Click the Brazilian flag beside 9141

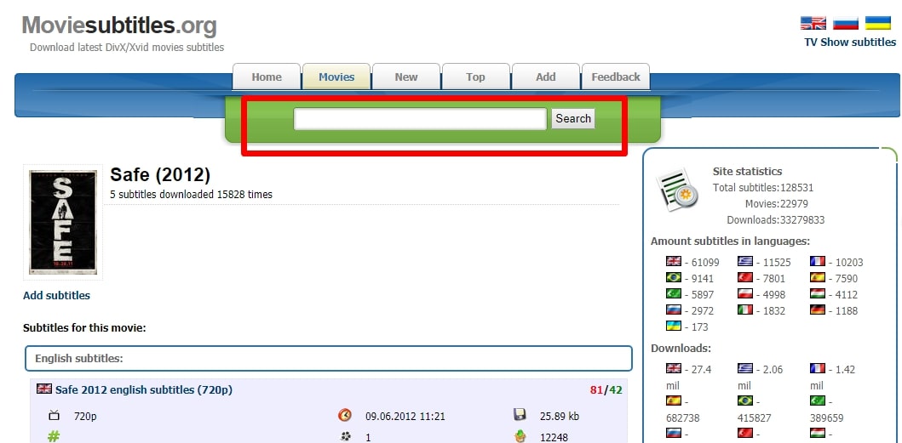[674, 277]
